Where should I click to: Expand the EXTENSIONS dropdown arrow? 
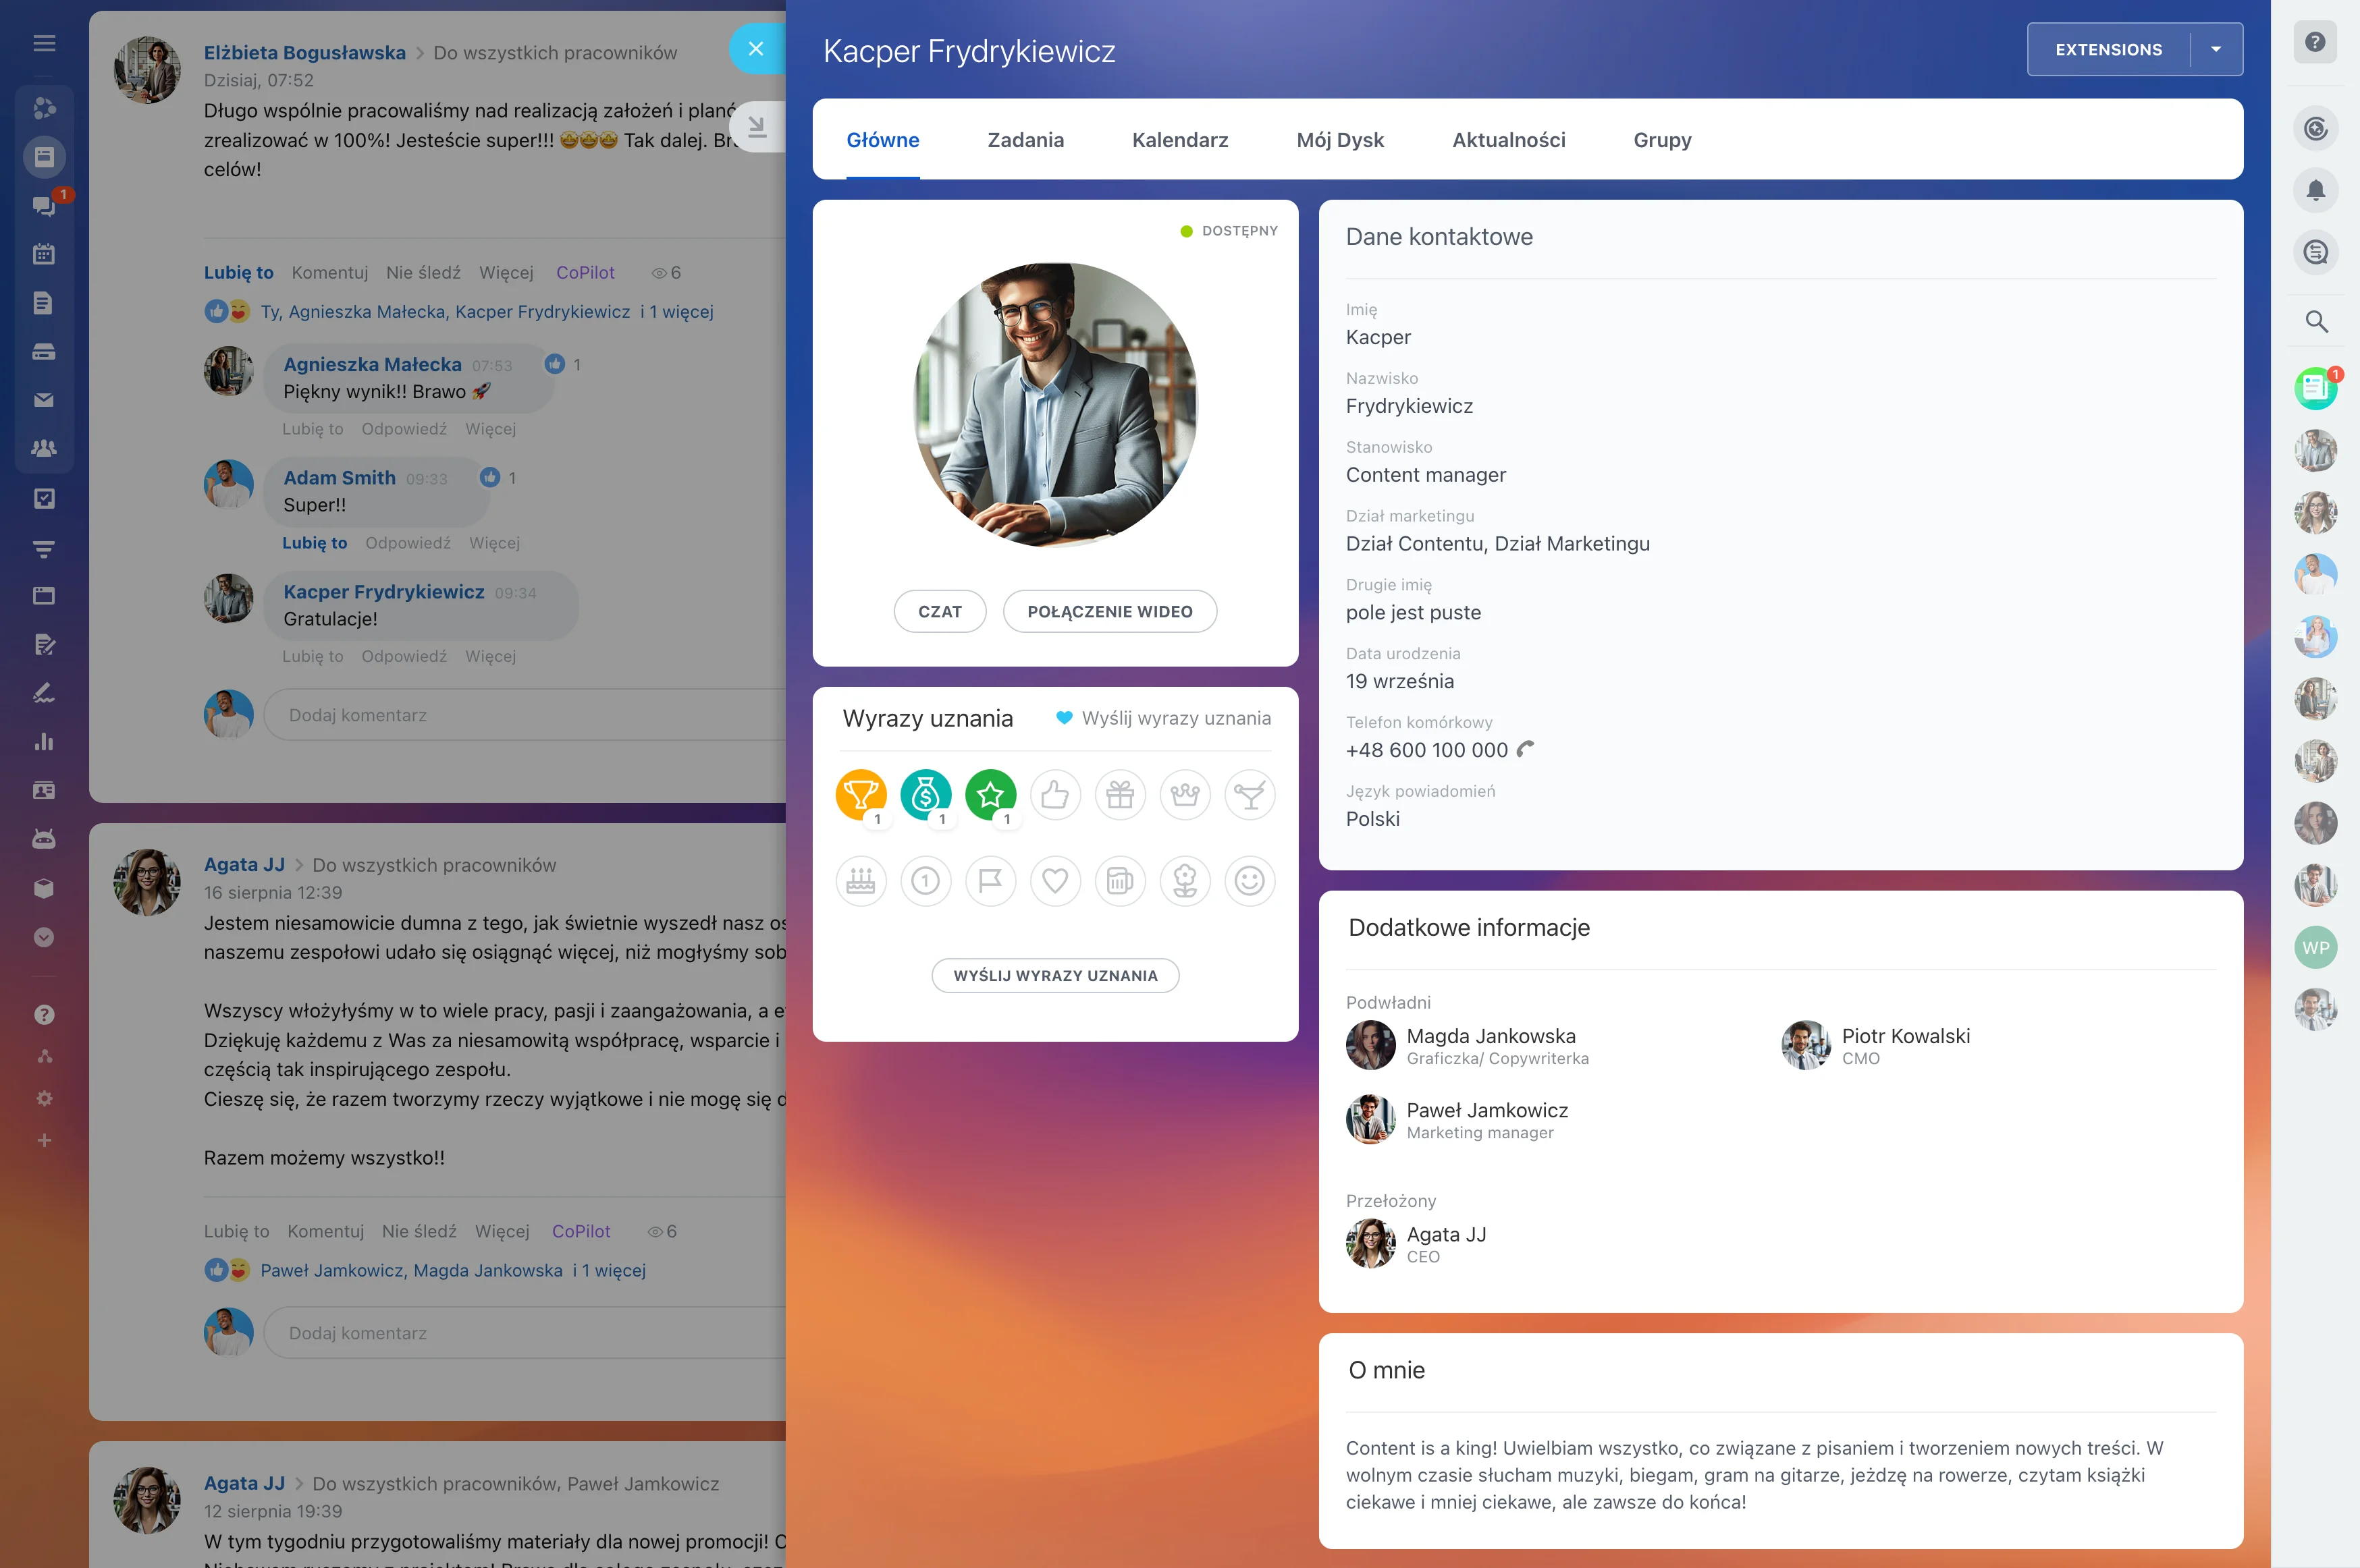pos(2216,49)
